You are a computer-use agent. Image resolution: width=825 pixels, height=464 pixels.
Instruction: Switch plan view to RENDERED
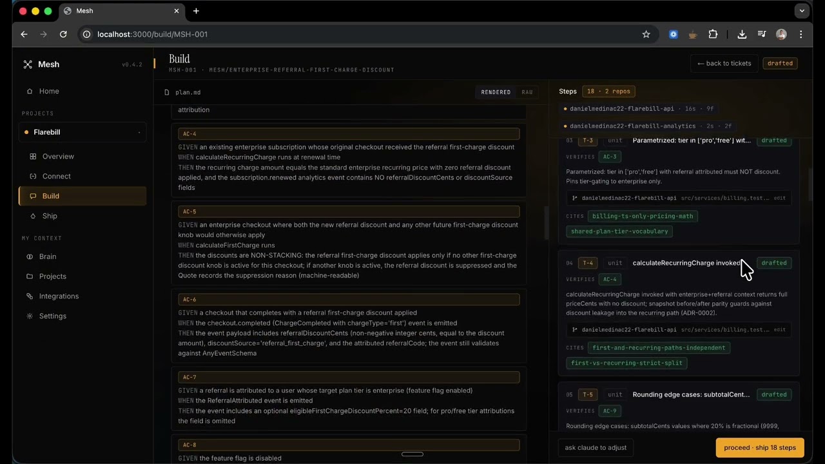pos(496,92)
